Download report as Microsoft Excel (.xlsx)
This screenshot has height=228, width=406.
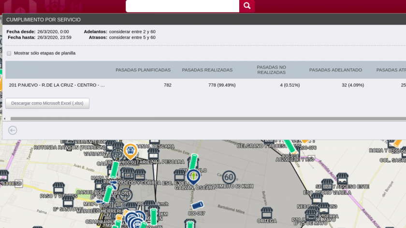coord(47,103)
